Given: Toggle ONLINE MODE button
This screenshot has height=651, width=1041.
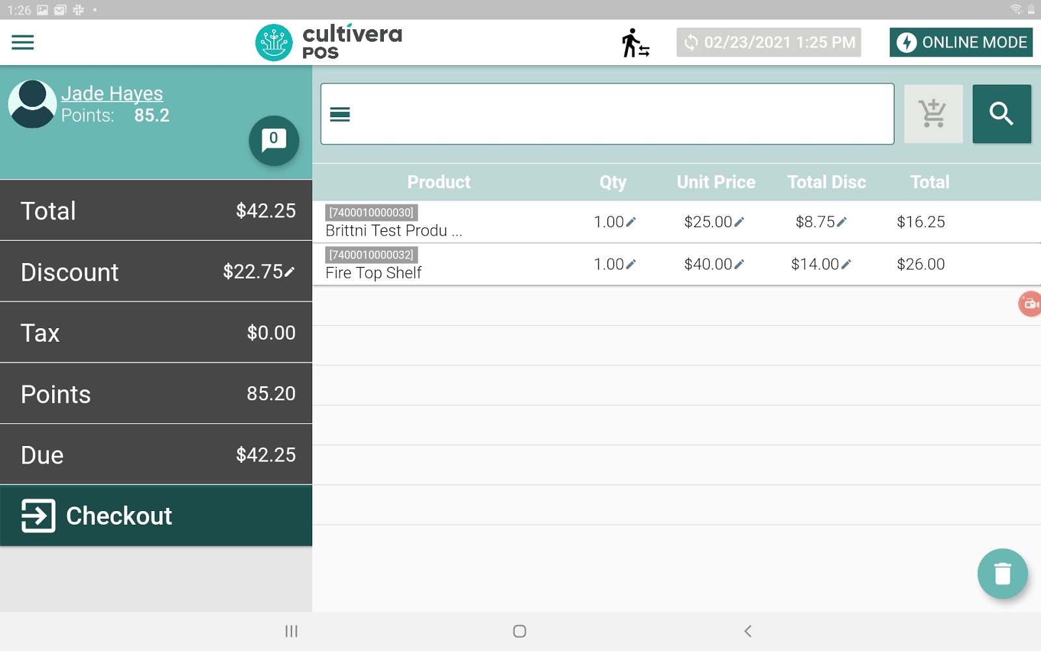Looking at the screenshot, I should tap(961, 42).
